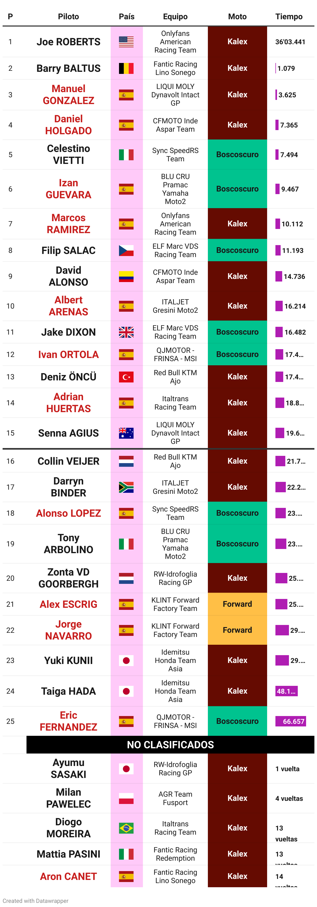Click the Polish flag for Milan Pawelec
Image resolution: width=317 pixels, height=907 pixels.
click(x=126, y=798)
